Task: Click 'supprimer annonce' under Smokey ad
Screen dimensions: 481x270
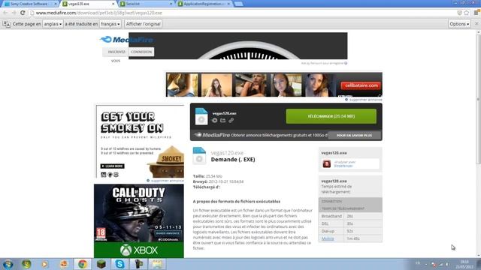Action: pos(167,181)
